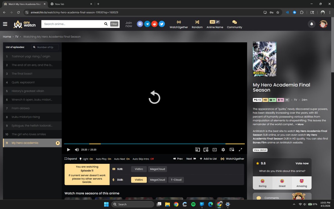The image size is (334, 209).
Task: Open the Reddit join icon
Action: [154, 24]
